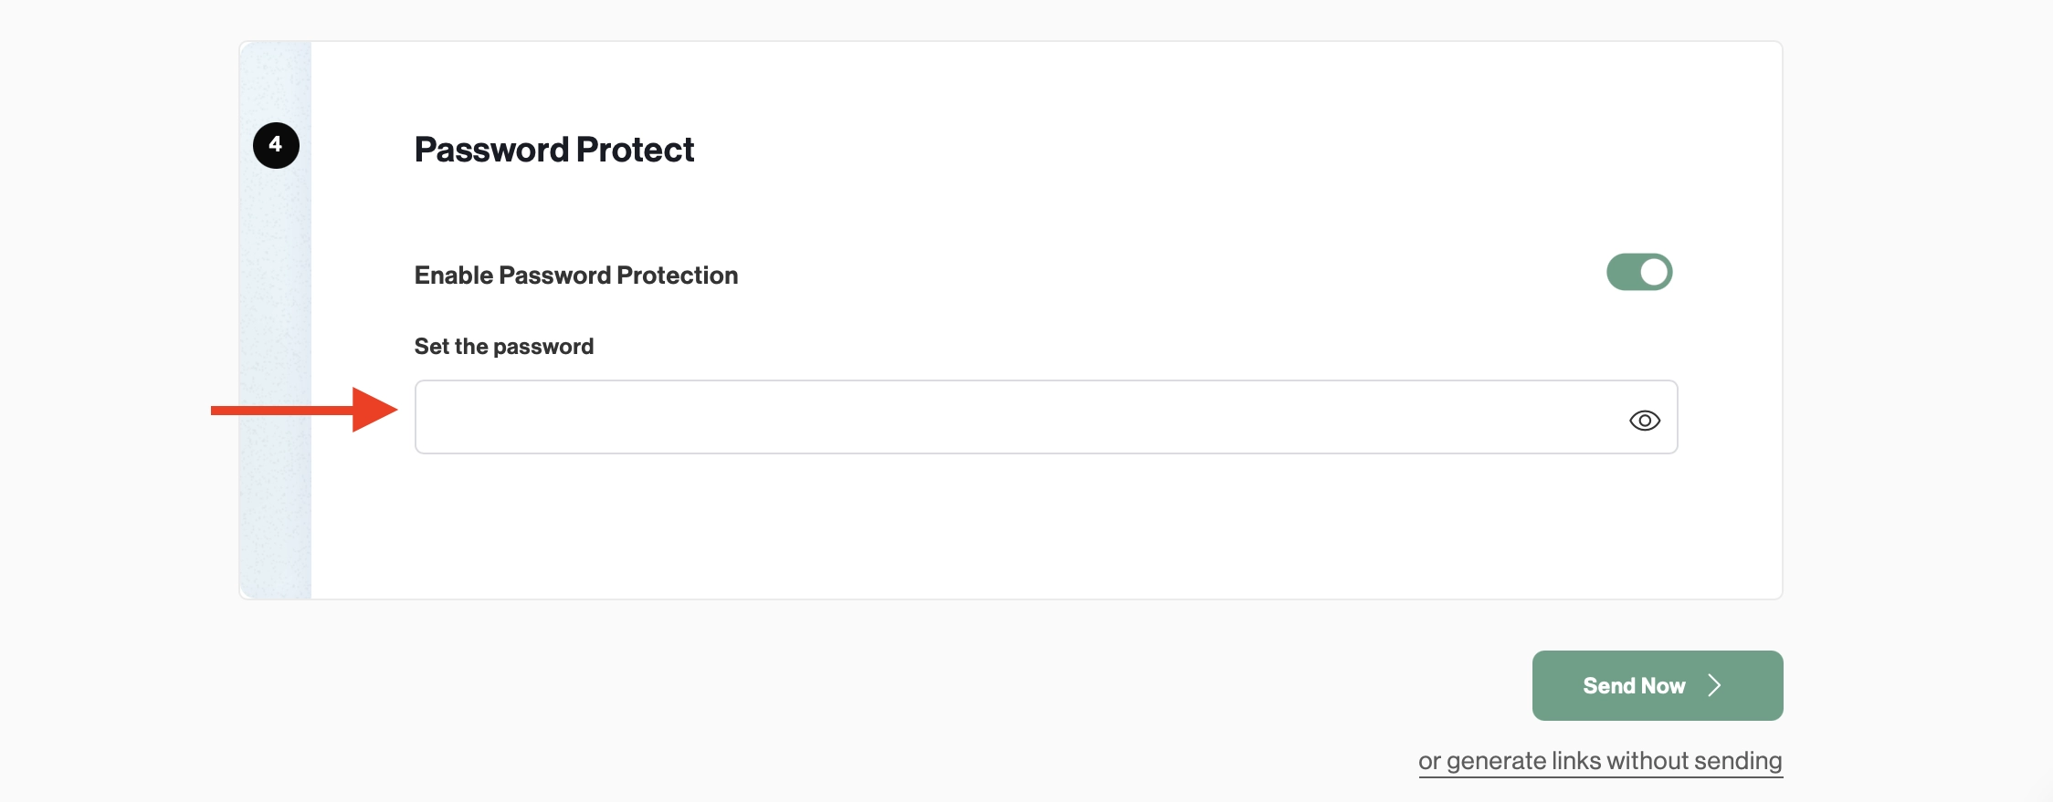Click the black numbered circle for step four

point(276,144)
